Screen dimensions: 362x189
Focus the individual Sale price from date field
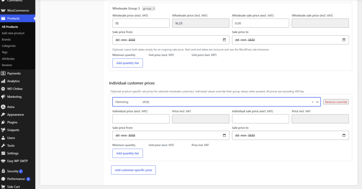point(171,135)
